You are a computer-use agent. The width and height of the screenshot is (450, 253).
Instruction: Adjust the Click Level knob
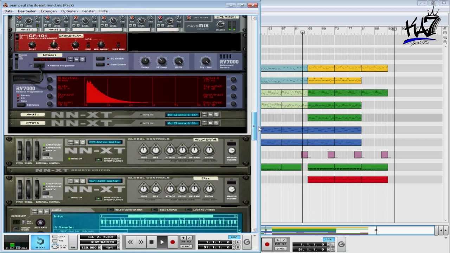[x=55, y=246]
